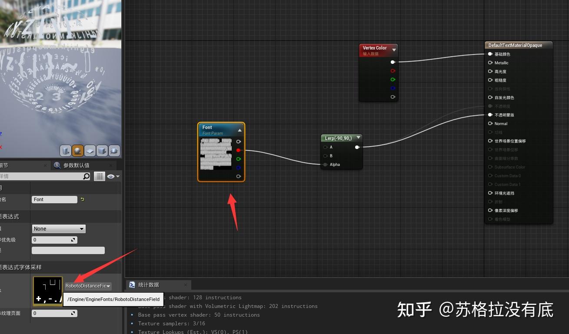Image resolution: width=569 pixels, height=334 pixels.
Task: Select the sphere preview shape icon
Action: [x=78, y=151]
